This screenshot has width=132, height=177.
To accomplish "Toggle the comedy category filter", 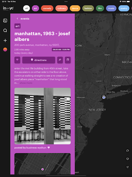I will (x=47, y=8).
